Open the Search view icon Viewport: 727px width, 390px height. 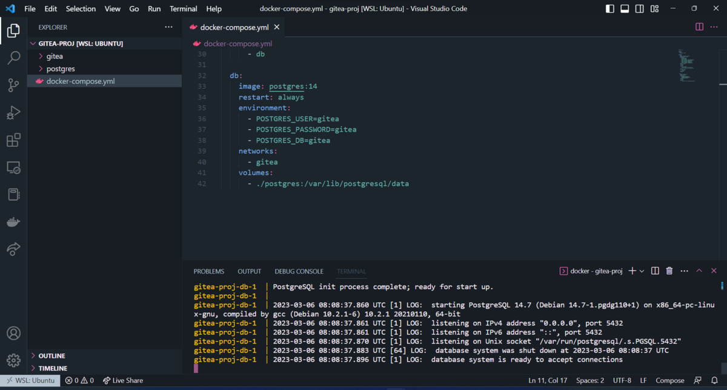coord(13,58)
